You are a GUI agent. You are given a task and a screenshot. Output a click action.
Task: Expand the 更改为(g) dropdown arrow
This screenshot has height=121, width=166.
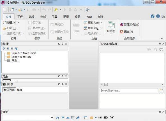point(102,23)
